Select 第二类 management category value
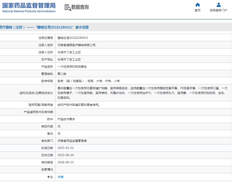Image resolution: width=232 pixels, height=183 pixels. pos(62,74)
